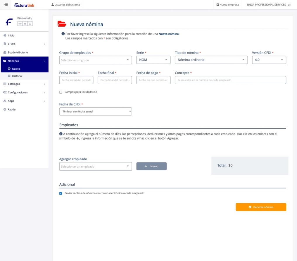
Task: Click the large F avatar logo in the sidebar
Action: 9,22
